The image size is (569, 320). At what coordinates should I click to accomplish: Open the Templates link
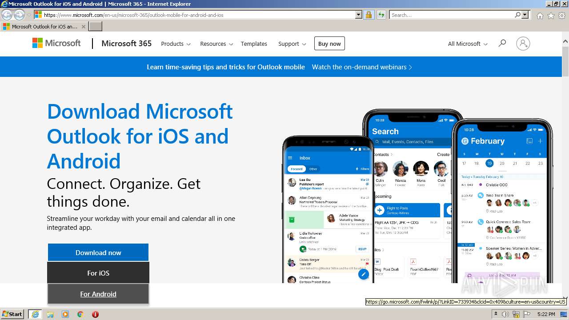coord(254,44)
